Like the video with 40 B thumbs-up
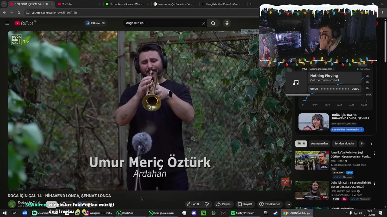387x217 pixels. coord(193,204)
